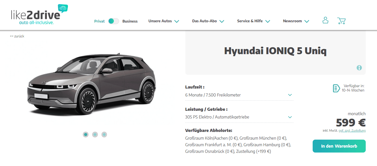
Task: Open the shopping cart icon
Action: [x=341, y=21]
